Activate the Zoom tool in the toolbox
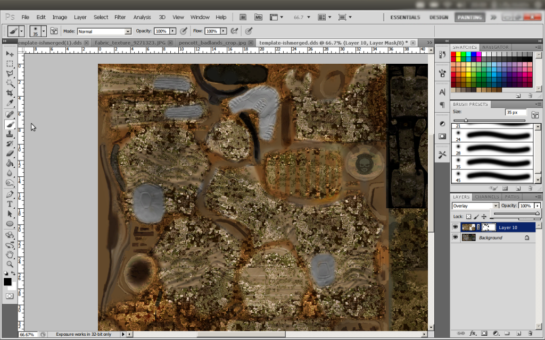 coord(10,264)
